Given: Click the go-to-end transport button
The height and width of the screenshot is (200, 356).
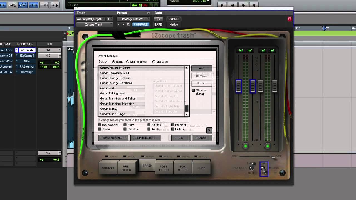Looking at the screenshot, I should (x=254, y=5).
